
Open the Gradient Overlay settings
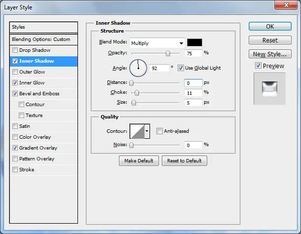[x=38, y=148]
